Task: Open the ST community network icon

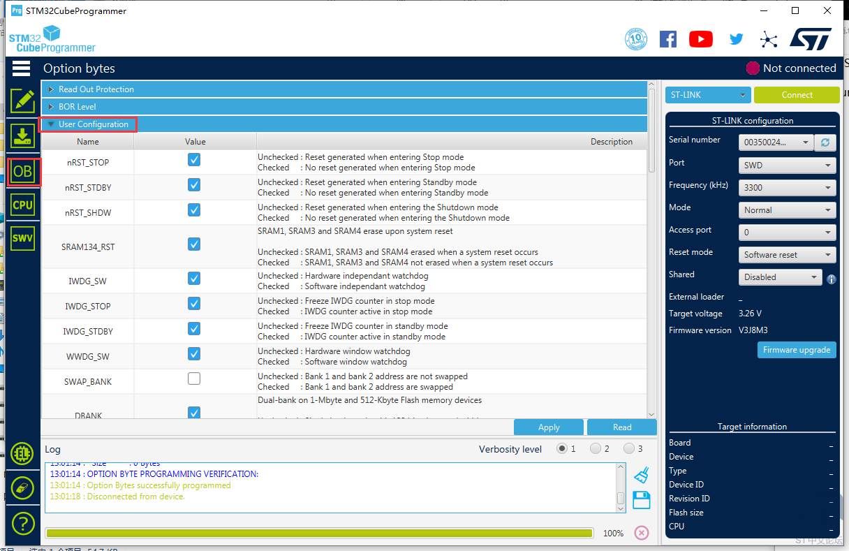Action: 769,39
